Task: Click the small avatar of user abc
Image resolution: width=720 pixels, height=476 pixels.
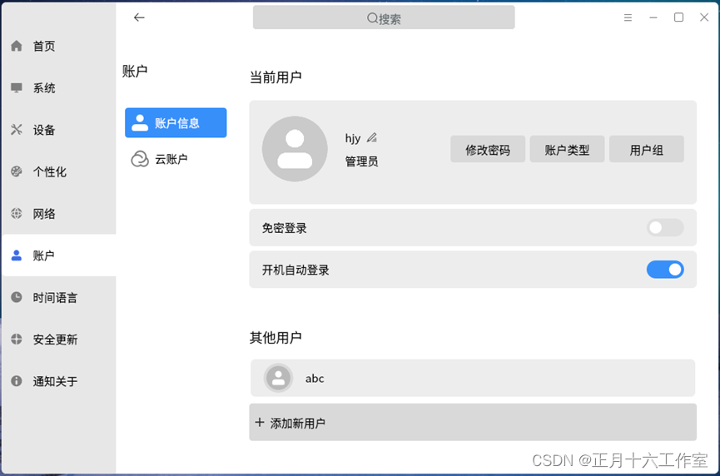Action: coord(278,379)
